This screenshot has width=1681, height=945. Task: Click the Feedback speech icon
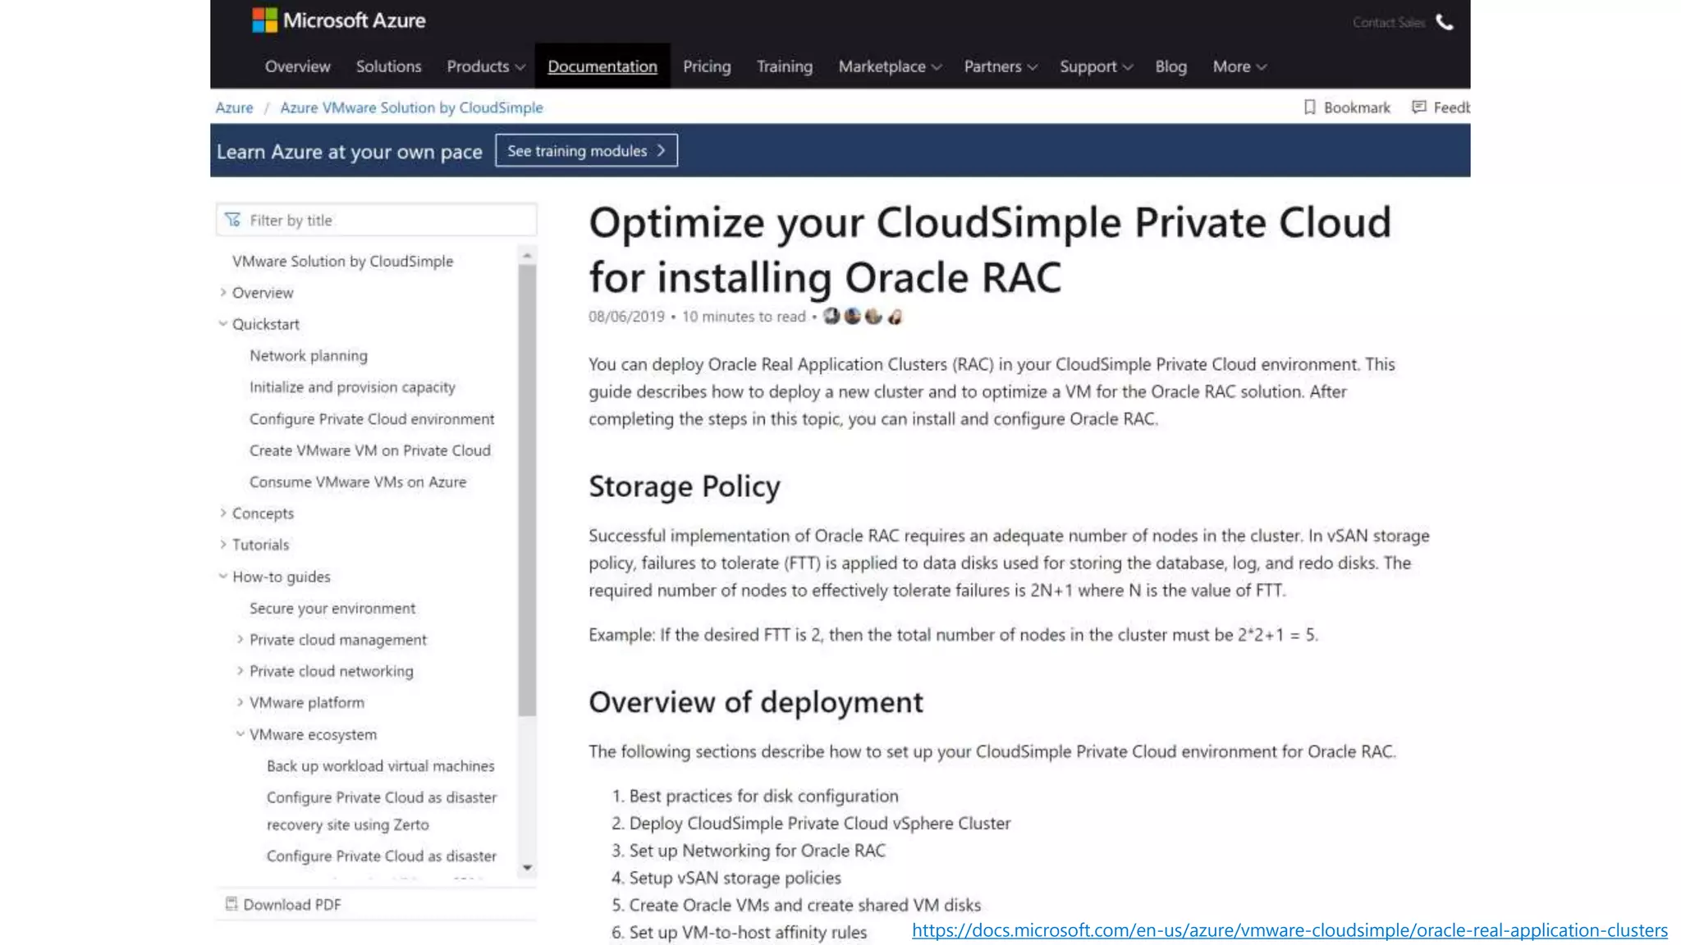pyautogui.click(x=1418, y=107)
